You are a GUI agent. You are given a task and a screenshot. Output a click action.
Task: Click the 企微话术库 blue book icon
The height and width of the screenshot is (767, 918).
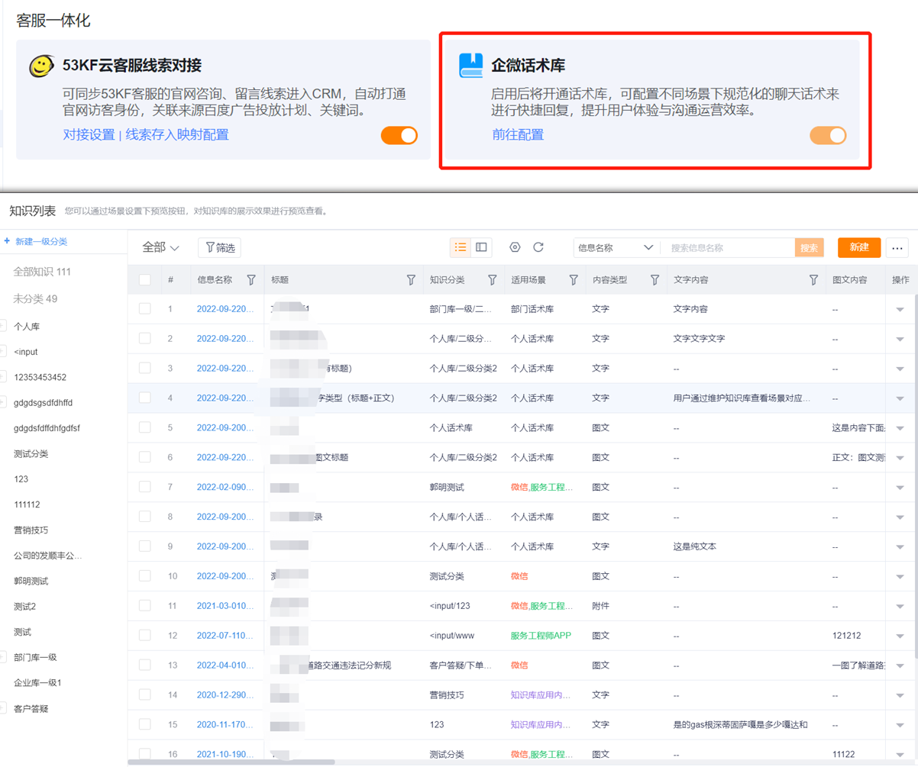471,65
